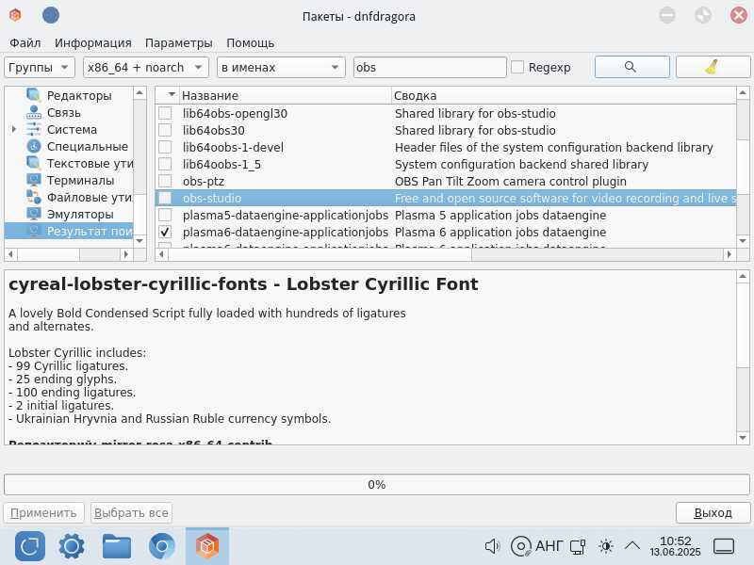Clear the search with the broom button

(713, 67)
